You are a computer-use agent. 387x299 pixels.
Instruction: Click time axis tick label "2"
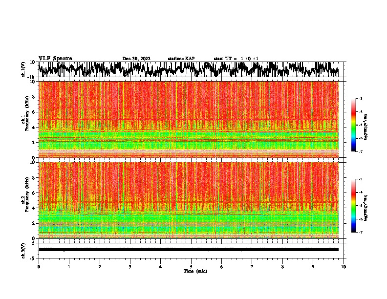100,266
